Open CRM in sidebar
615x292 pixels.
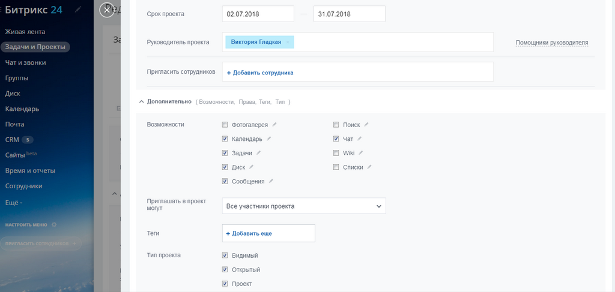12,139
